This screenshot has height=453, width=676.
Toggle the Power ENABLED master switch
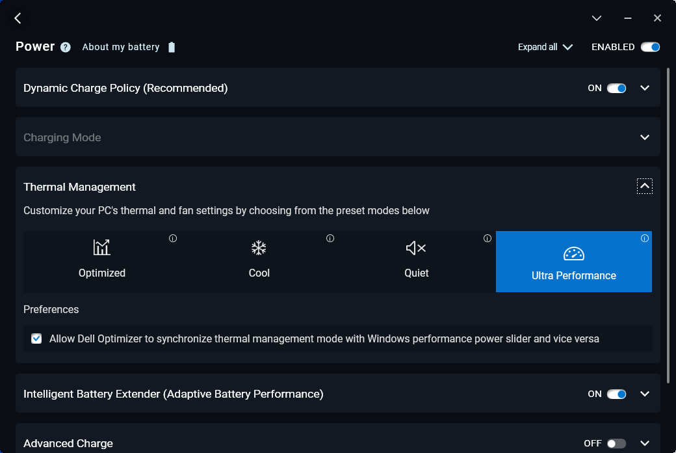click(x=650, y=47)
